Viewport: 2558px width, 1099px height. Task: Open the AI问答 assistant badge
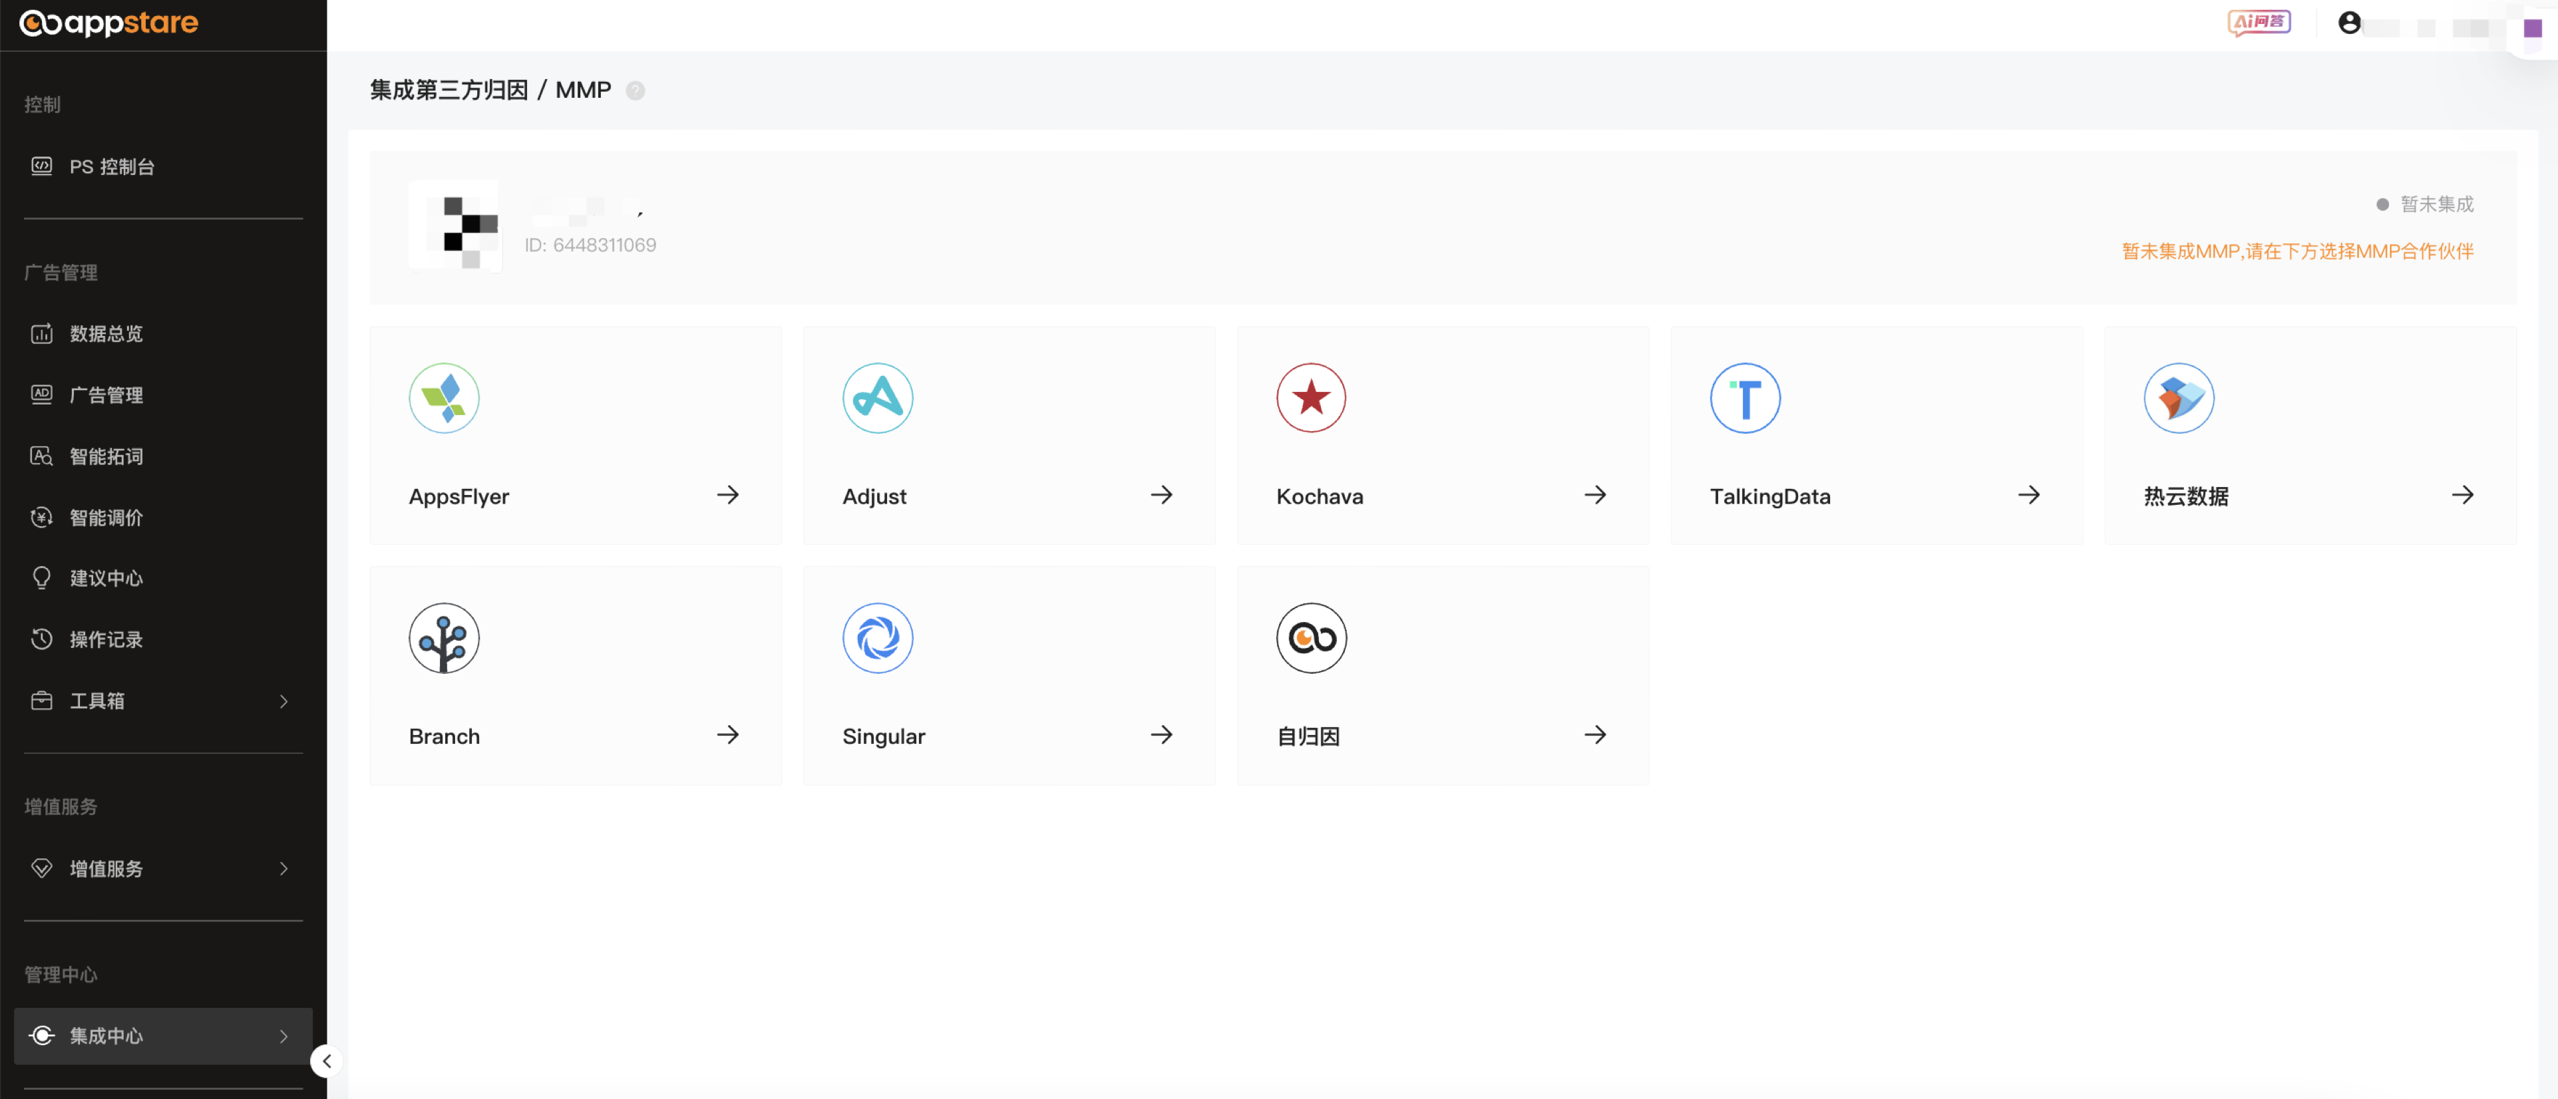click(x=2259, y=22)
